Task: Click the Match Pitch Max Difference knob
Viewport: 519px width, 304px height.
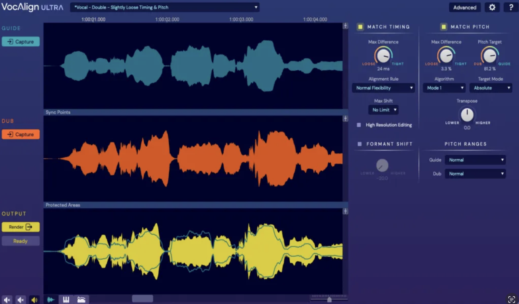Action: [x=446, y=56]
